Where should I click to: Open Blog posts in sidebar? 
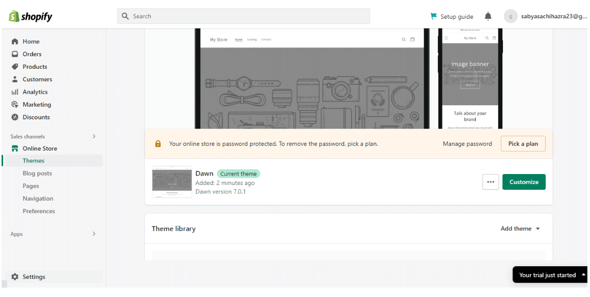click(x=37, y=174)
